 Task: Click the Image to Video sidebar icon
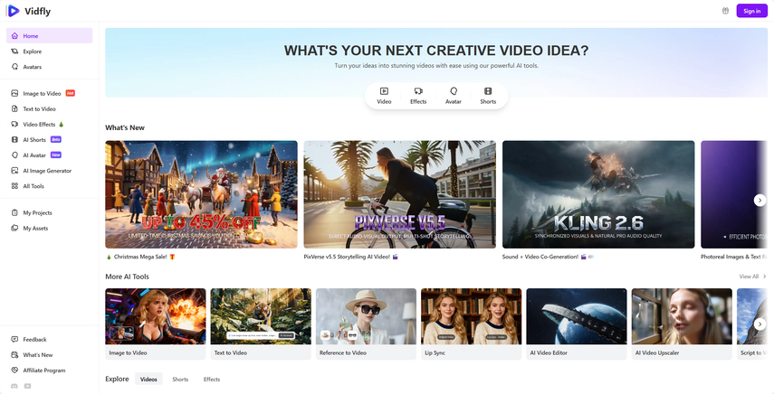(x=14, y=93)
